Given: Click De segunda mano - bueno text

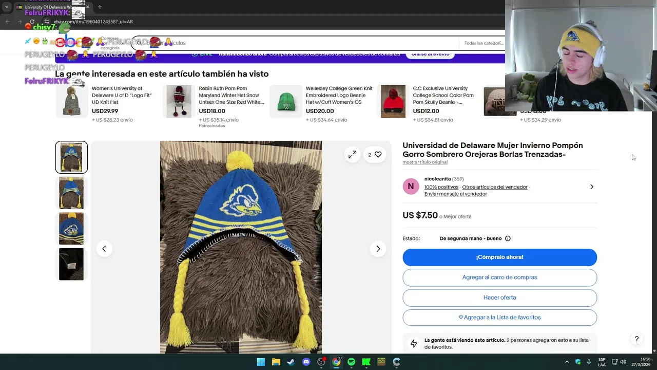Looking at the screenshot, I should 471,238.
